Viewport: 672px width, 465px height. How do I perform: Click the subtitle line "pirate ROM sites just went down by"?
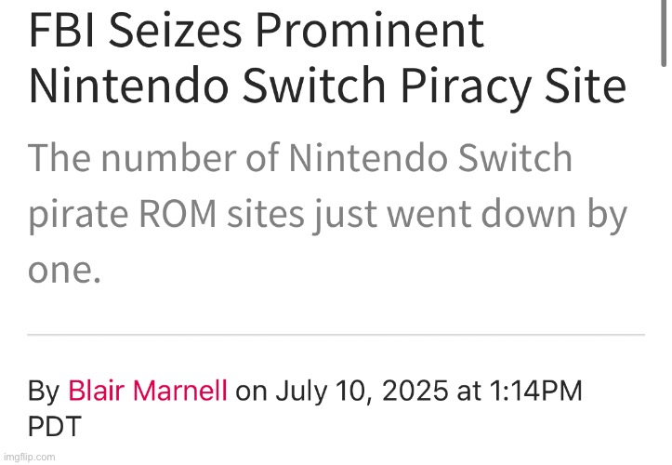(327, 216)
